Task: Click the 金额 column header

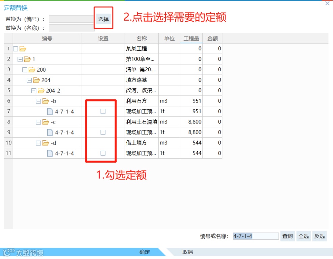Action: pos(212,39)
